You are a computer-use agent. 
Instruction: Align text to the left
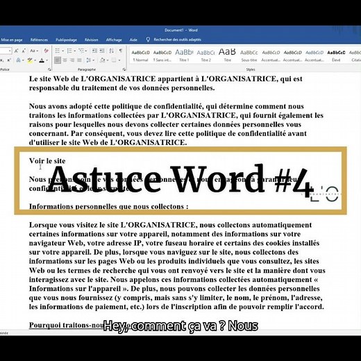point(58,60)
